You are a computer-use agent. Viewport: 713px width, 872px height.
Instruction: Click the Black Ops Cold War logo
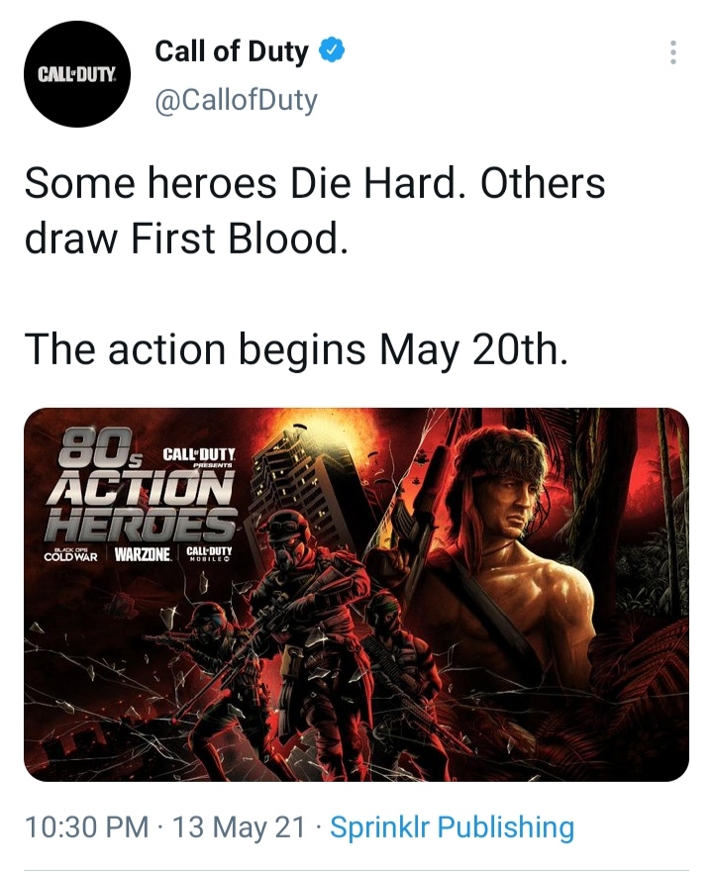pyautogui.click(x=71, y=552)
